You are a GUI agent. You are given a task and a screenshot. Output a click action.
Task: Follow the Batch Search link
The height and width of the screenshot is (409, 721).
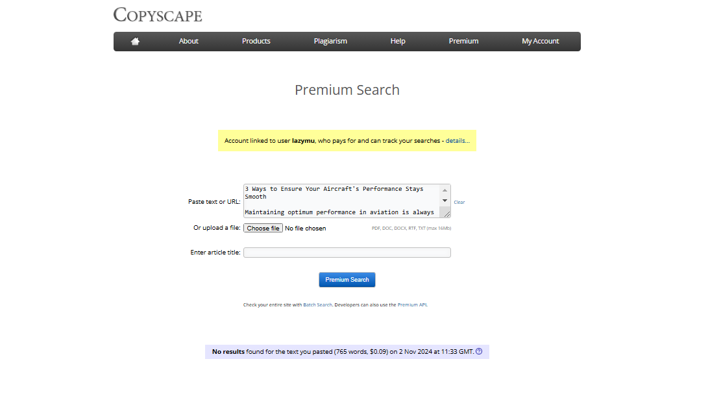click(x=317, y=304)
